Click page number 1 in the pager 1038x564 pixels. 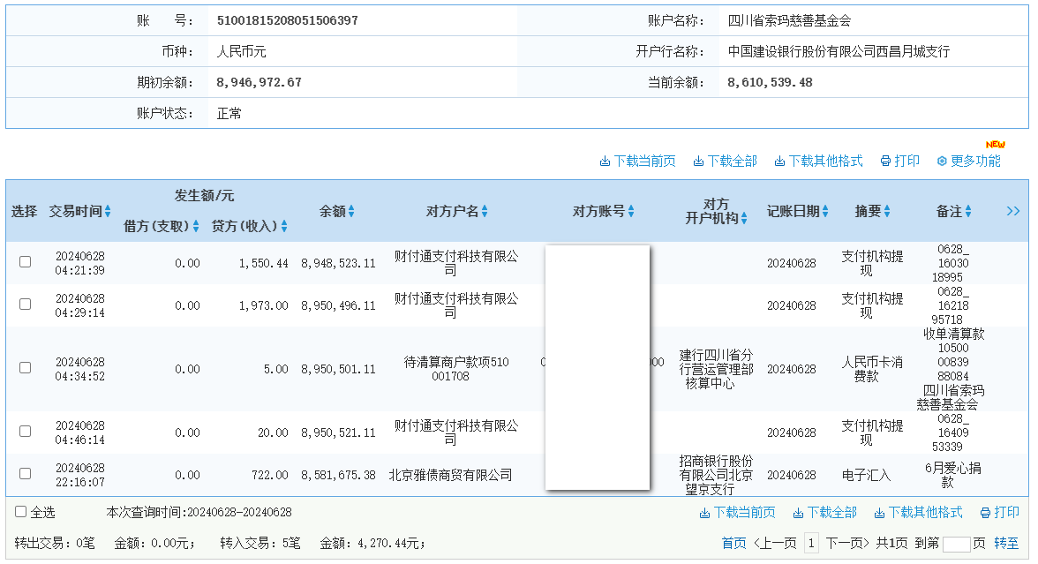coord(811,544)
